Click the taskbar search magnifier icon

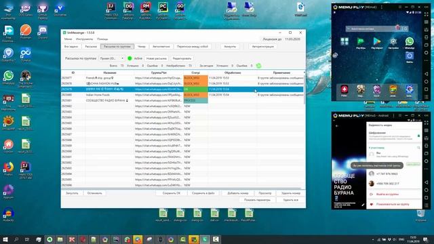(16, 239)
